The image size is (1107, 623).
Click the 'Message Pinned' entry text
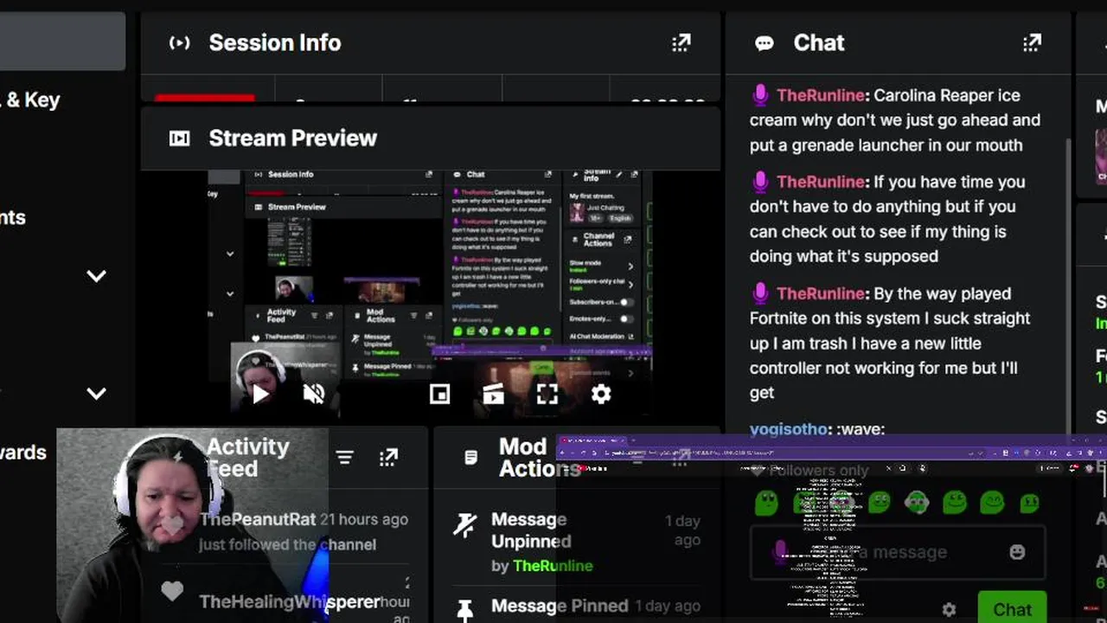pos(560,606)
